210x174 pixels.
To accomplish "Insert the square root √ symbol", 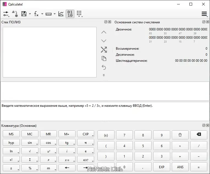I will pos(30,151).
